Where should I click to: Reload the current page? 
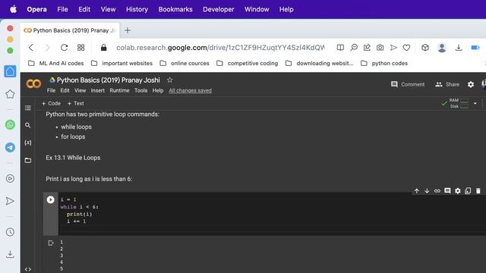[x=64, y=48]
